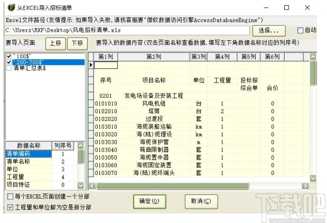327x223 pixels.
Task: Click the app icon in title bar
Action: (x=11, y=7)
